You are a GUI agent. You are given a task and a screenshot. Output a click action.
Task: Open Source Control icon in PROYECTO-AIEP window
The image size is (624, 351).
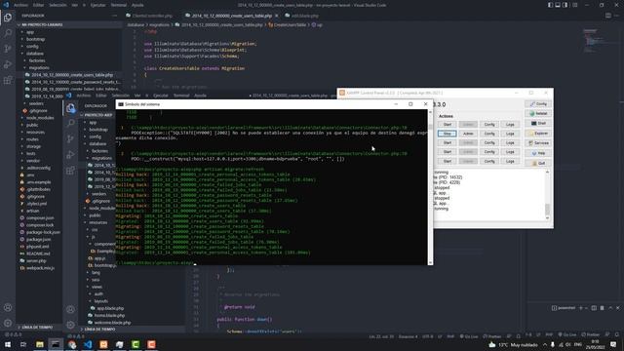coord(70,138)
